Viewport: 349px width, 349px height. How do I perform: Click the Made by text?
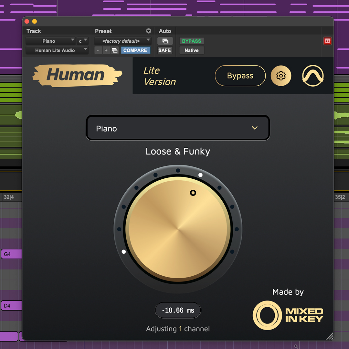coord(288,292)
